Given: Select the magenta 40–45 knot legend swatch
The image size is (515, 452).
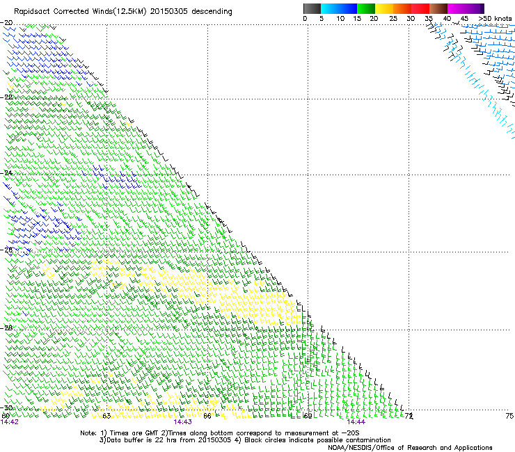Looking at the screenshot, I should (x=457, y=8).
